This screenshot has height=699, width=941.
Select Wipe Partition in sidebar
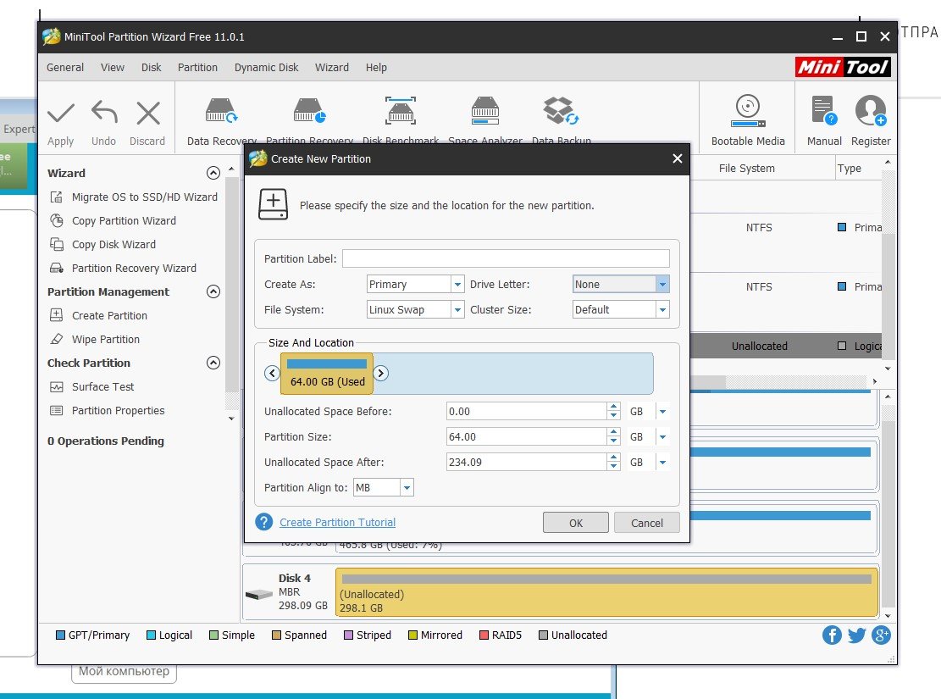click(106, 339)
